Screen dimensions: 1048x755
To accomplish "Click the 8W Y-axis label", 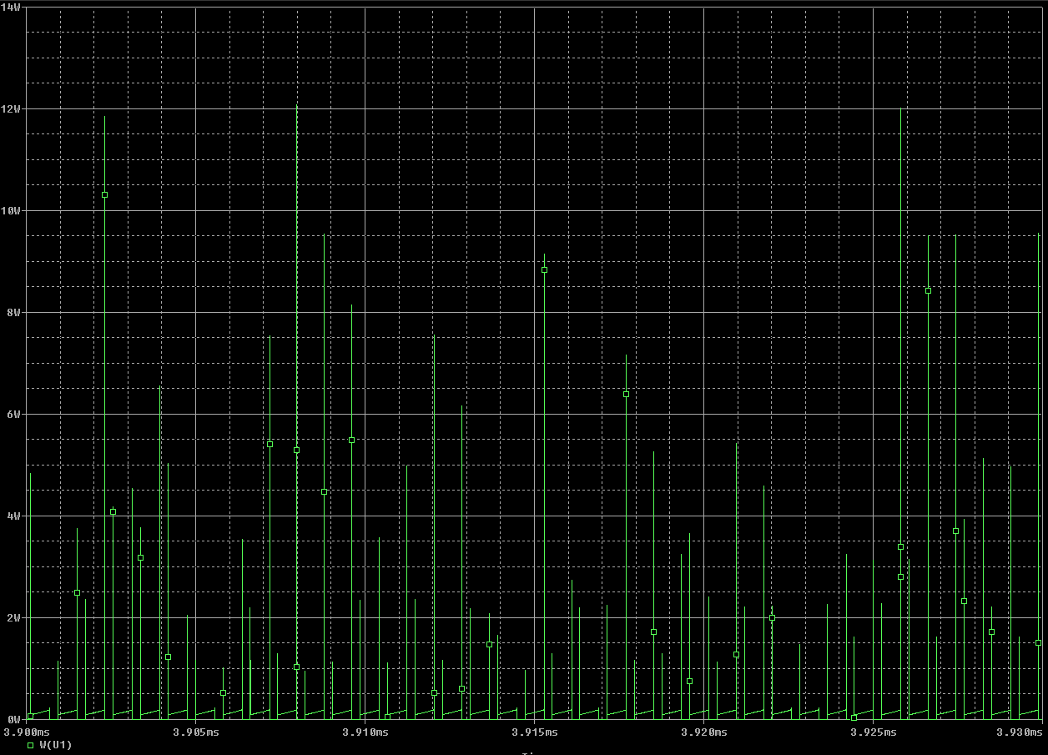I will [14, 312].
